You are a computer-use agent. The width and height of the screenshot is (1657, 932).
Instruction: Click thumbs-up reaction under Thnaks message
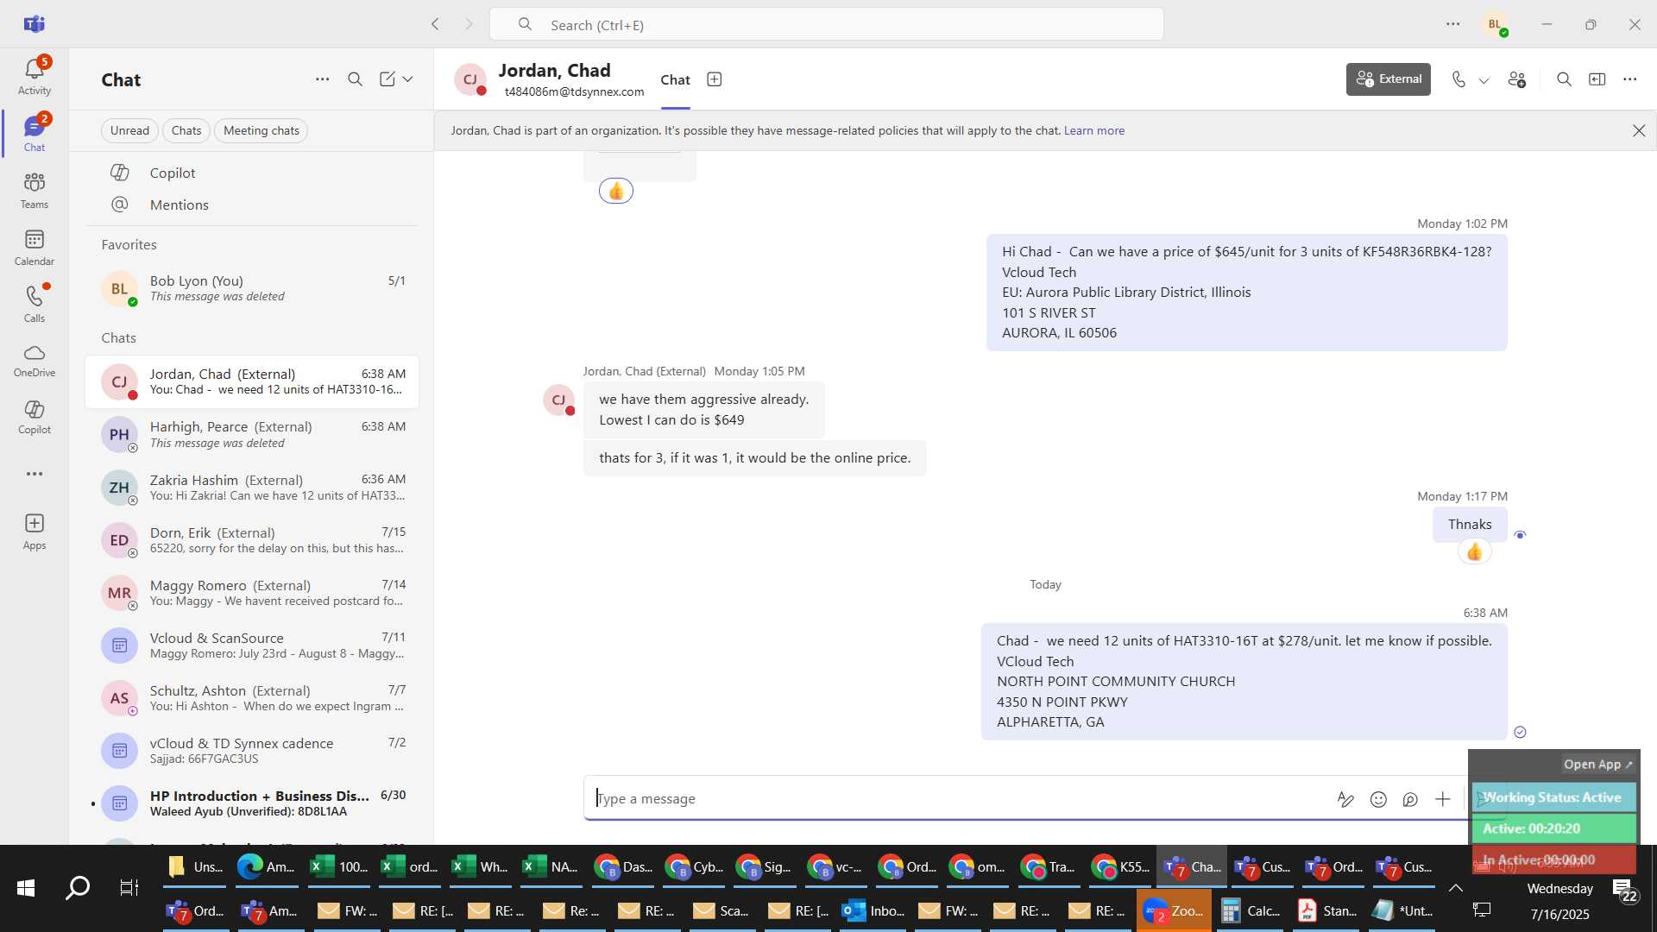(x=1474, y=552)
